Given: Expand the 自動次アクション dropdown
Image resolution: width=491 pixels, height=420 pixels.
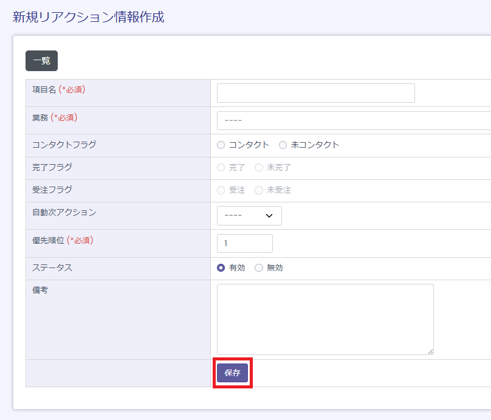Looking at the screenshot, I should (249, 216).
